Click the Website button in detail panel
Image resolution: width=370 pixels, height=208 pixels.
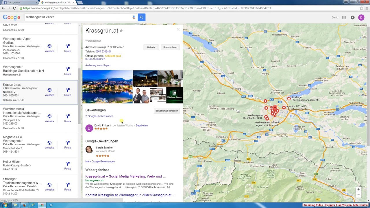tap(151, 47)
